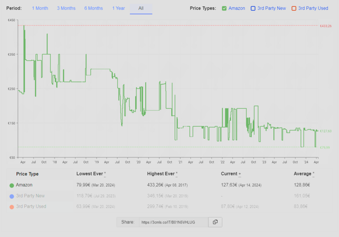Enable the 3rd Party Used checkbox

point(293,8)
